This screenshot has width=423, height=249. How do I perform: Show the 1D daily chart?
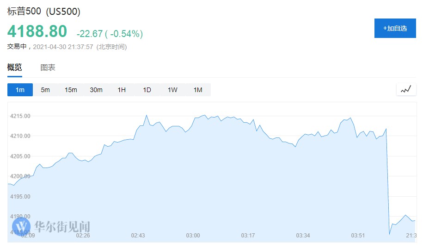coord(147,90)
